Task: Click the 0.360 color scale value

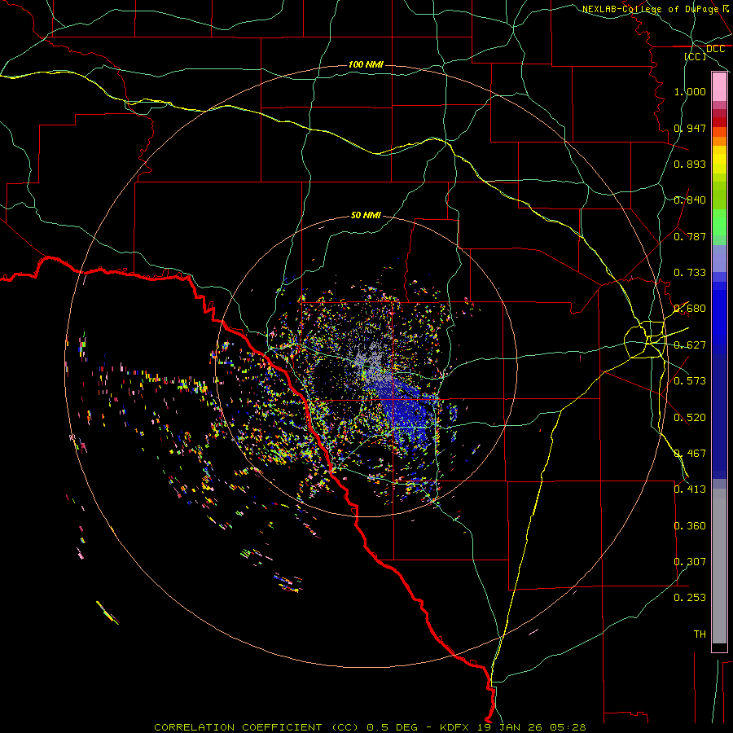Action: (x=690, y=526)
